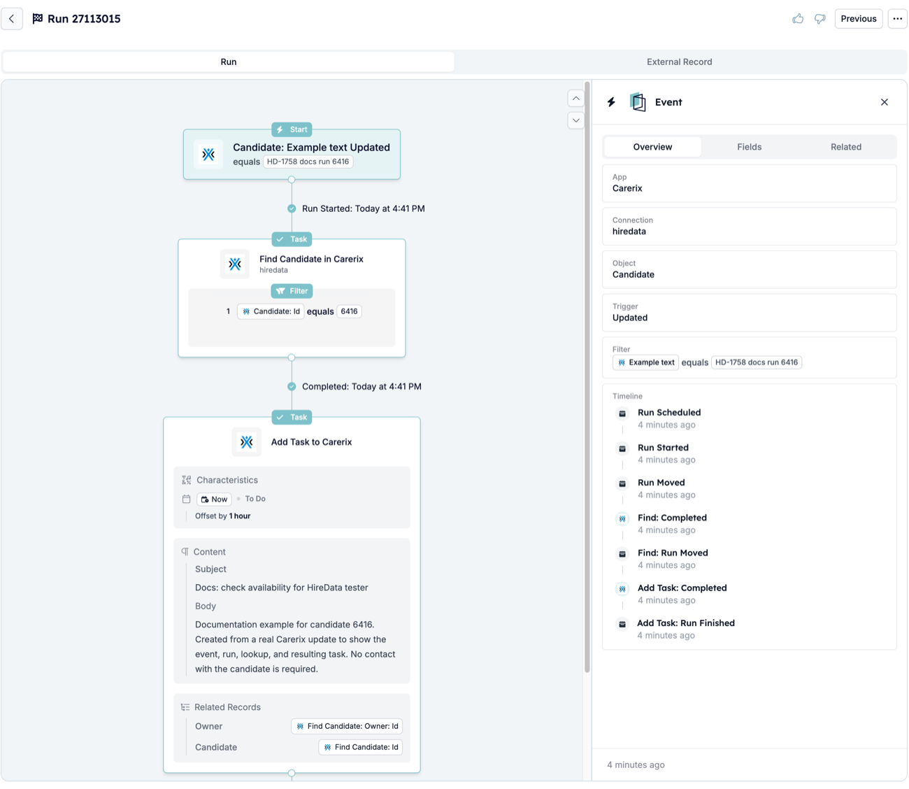Screen dimensions: 909x789
Task: Click the Filter badge in Find Candidate
Action: 292,291
